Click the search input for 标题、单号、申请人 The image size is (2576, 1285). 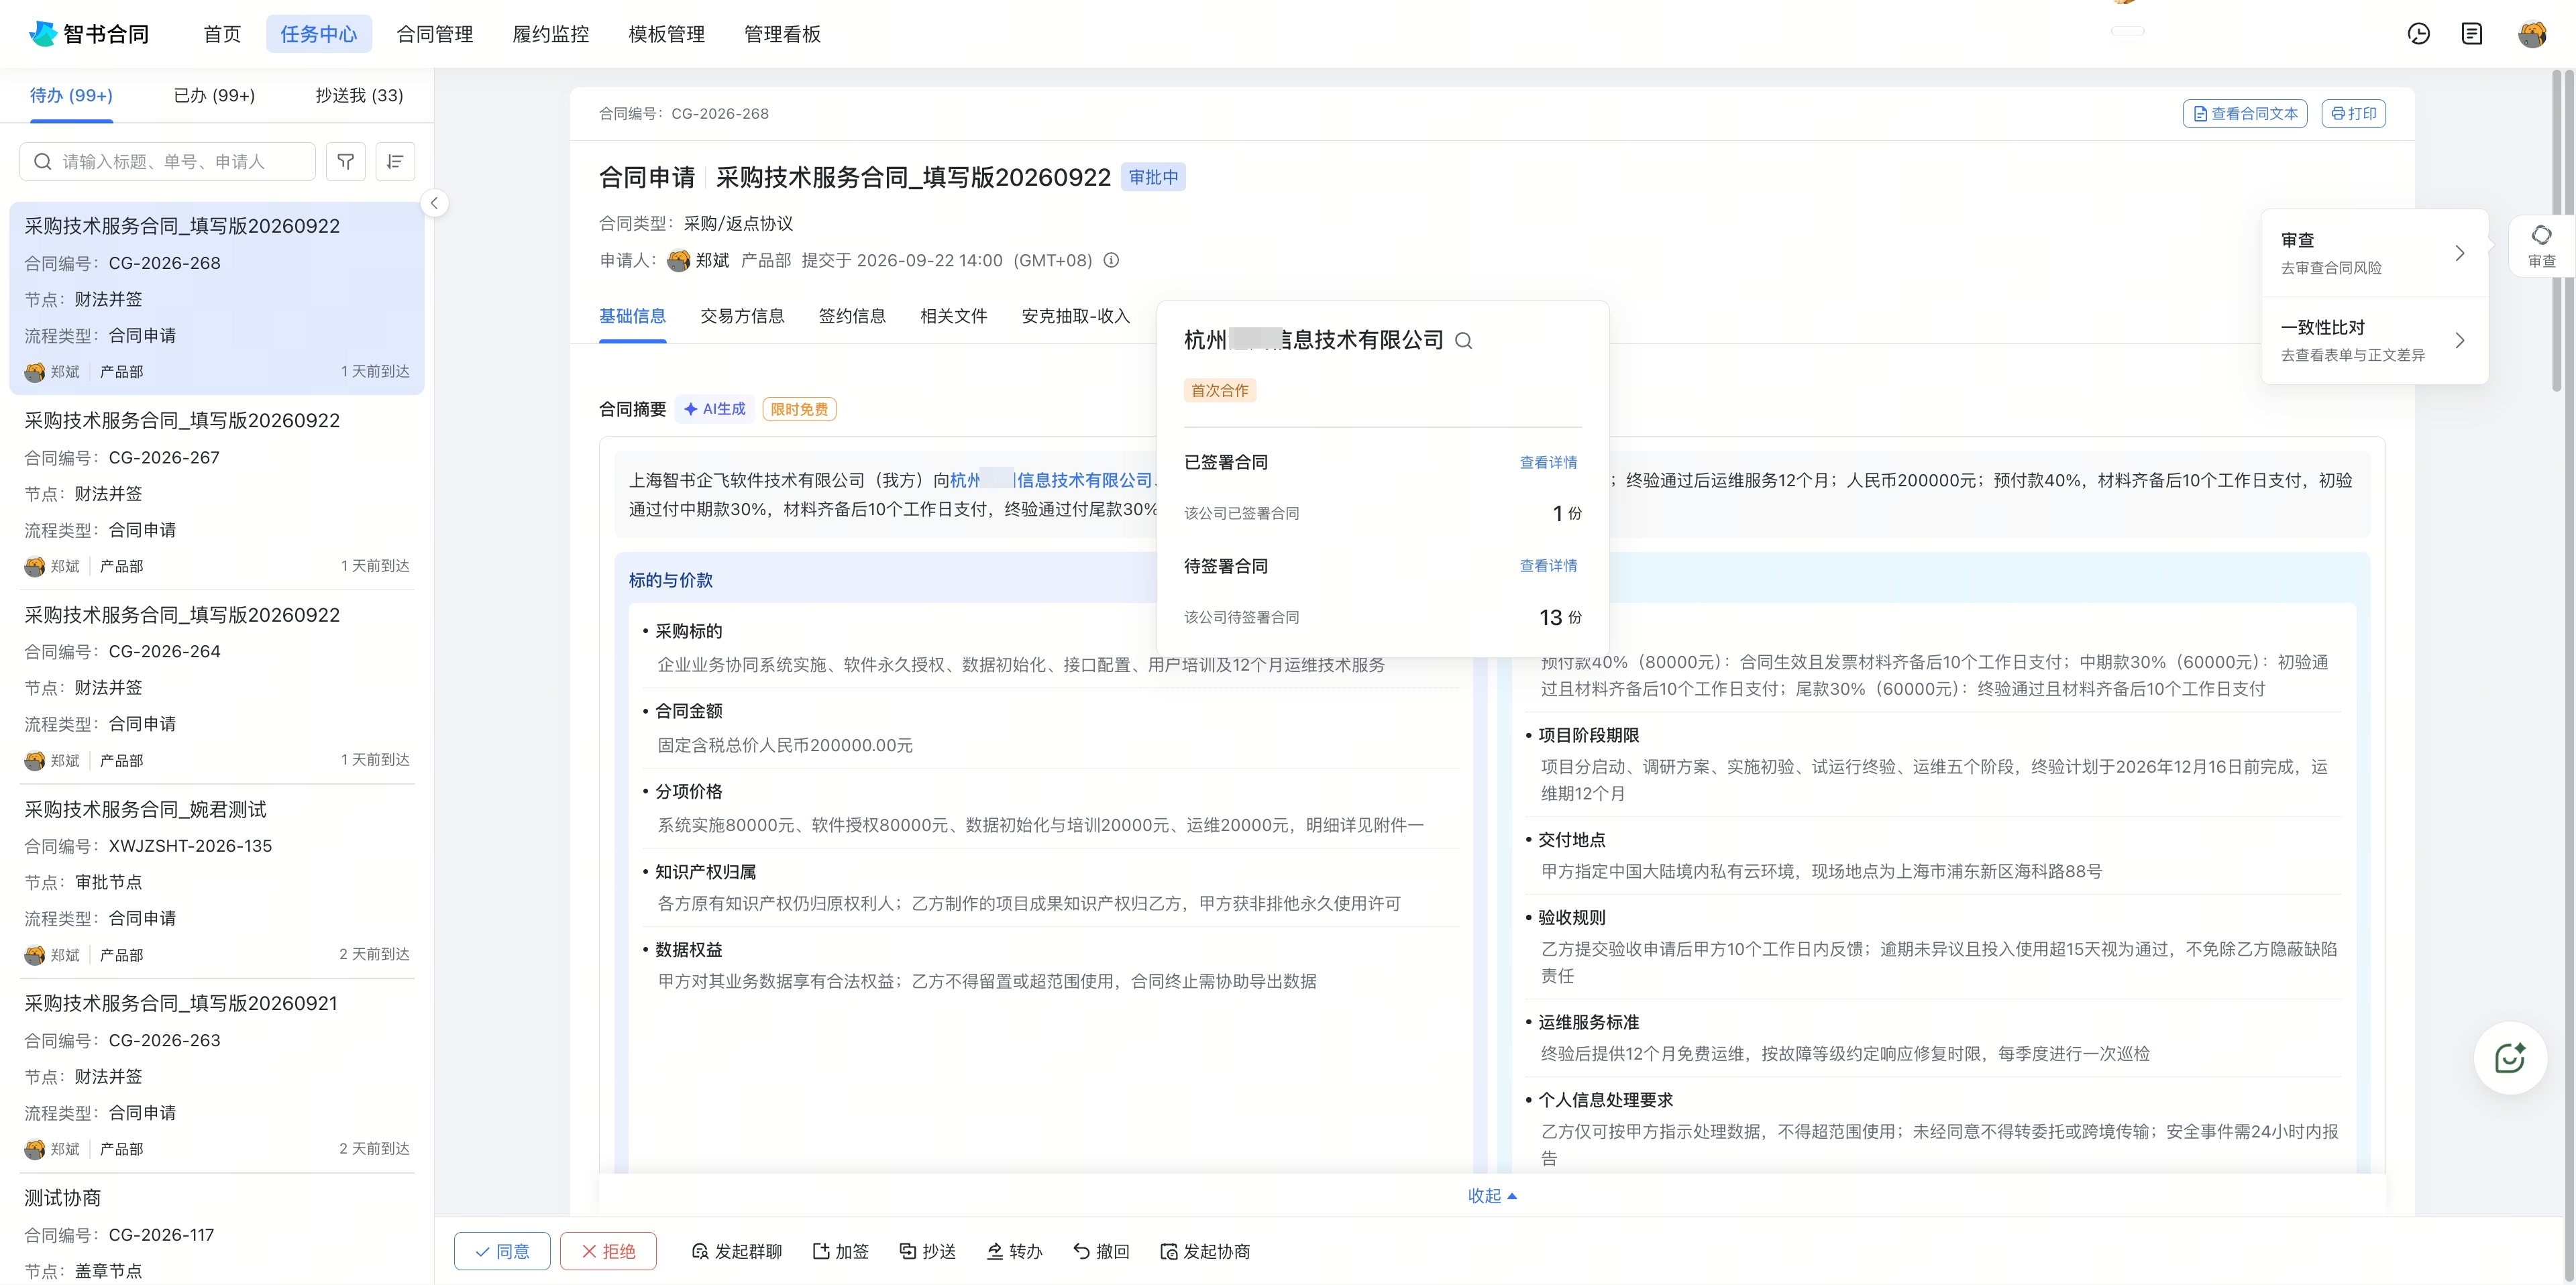pyautogui.click(x=168, y=161)
